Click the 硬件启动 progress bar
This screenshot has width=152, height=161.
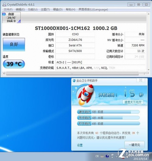[x=109, y=112]
